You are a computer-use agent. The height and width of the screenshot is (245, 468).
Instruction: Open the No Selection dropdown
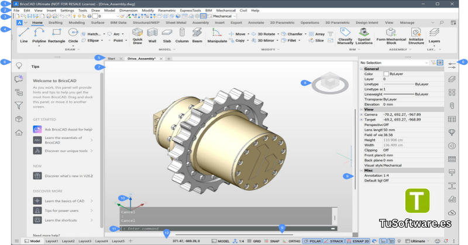click(x=394, y=62)
